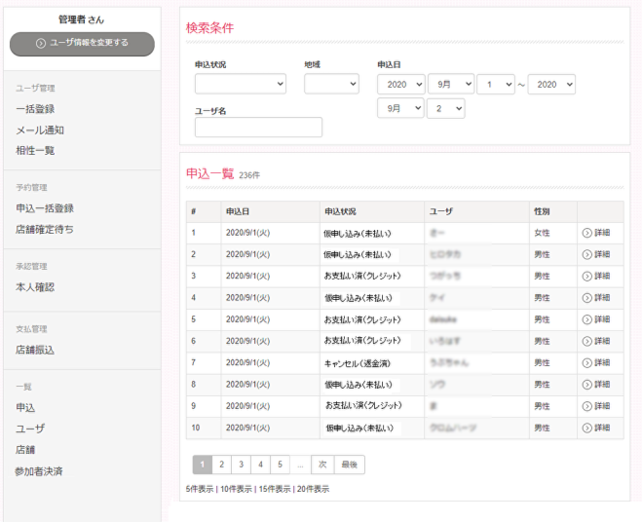This screenshot has width=642, height=522.
Task: Jump to 最後 page
Action: point(349,465)
